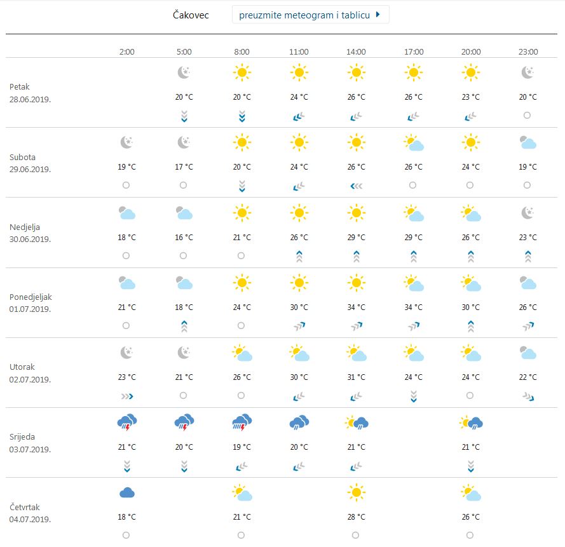Select the 2:00 time column header

[126, 51]
